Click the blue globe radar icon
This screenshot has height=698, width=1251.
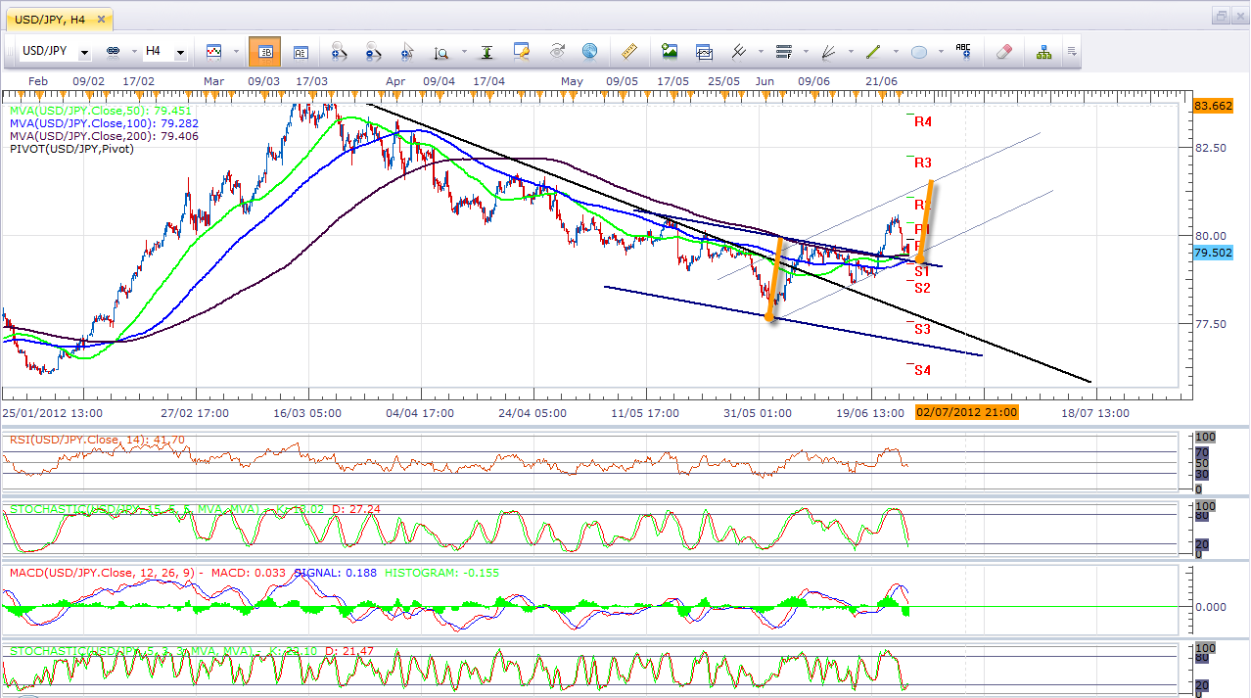click(x=589, y=51)
